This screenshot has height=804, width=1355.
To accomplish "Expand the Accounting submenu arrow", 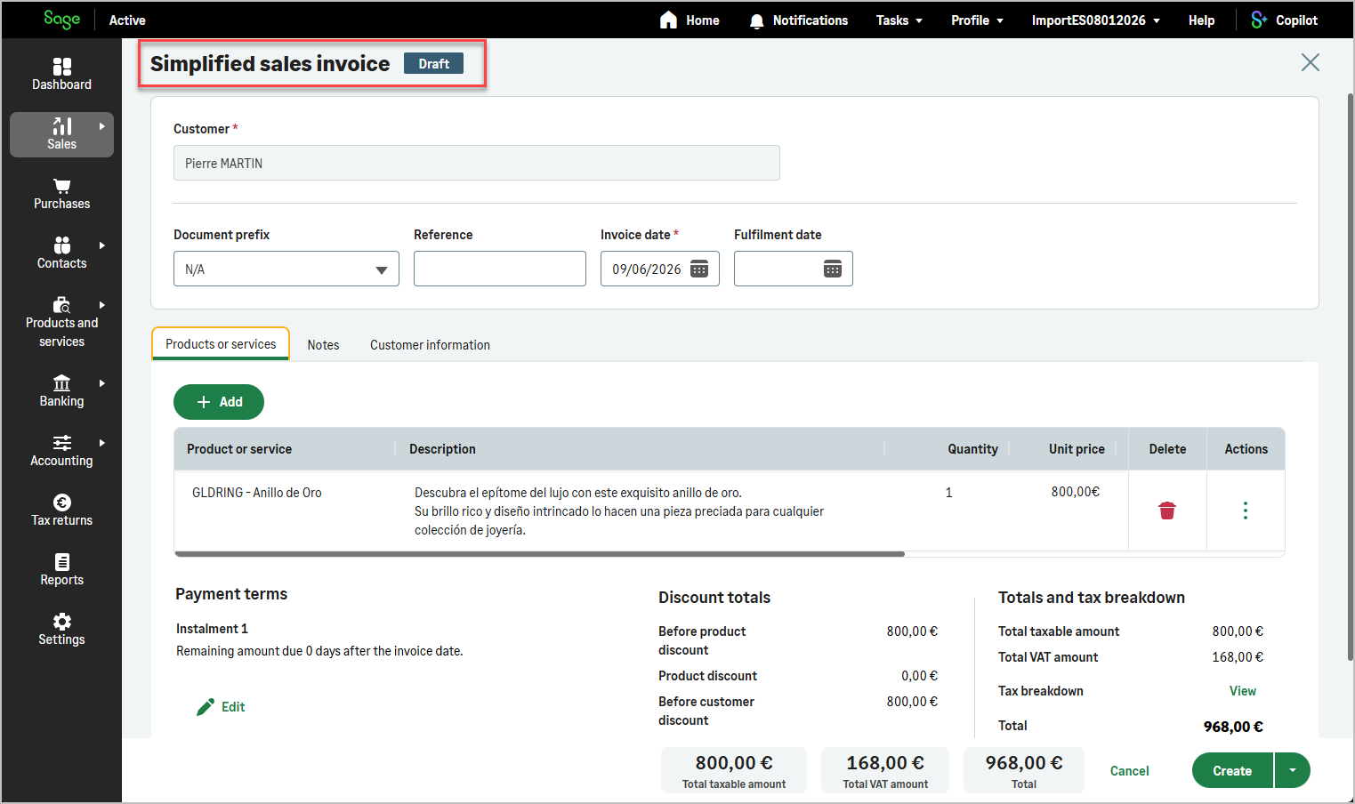I will click(102, 443).
